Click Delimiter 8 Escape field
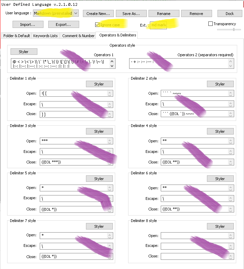The height and width of the screenshot is (269, 244). point(197,246)
